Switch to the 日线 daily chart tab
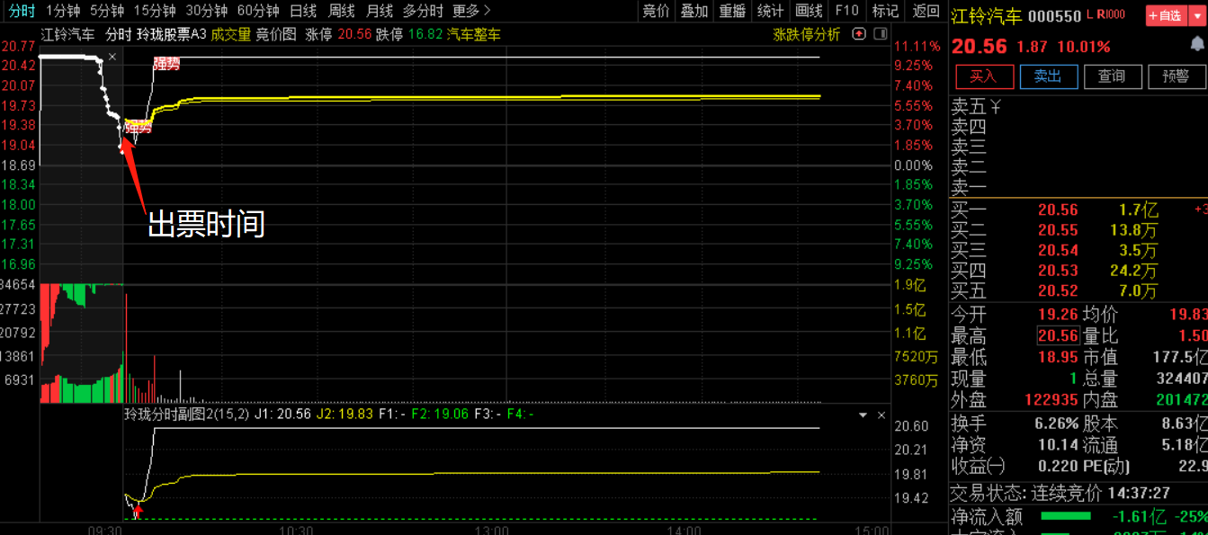This screenshot has width=1208, height=535. [x=303, y=11]
